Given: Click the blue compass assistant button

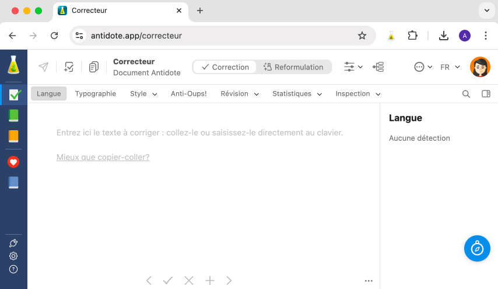Looking at the screenshot, I should click(477, 248).
